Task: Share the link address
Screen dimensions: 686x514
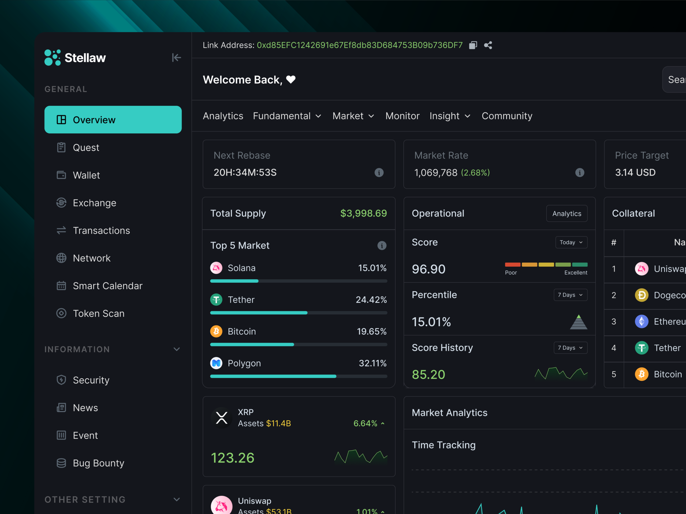Action: click(x=488, y=45)
